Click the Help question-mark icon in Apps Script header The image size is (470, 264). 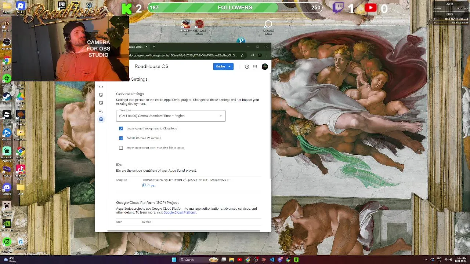(247, 67)
